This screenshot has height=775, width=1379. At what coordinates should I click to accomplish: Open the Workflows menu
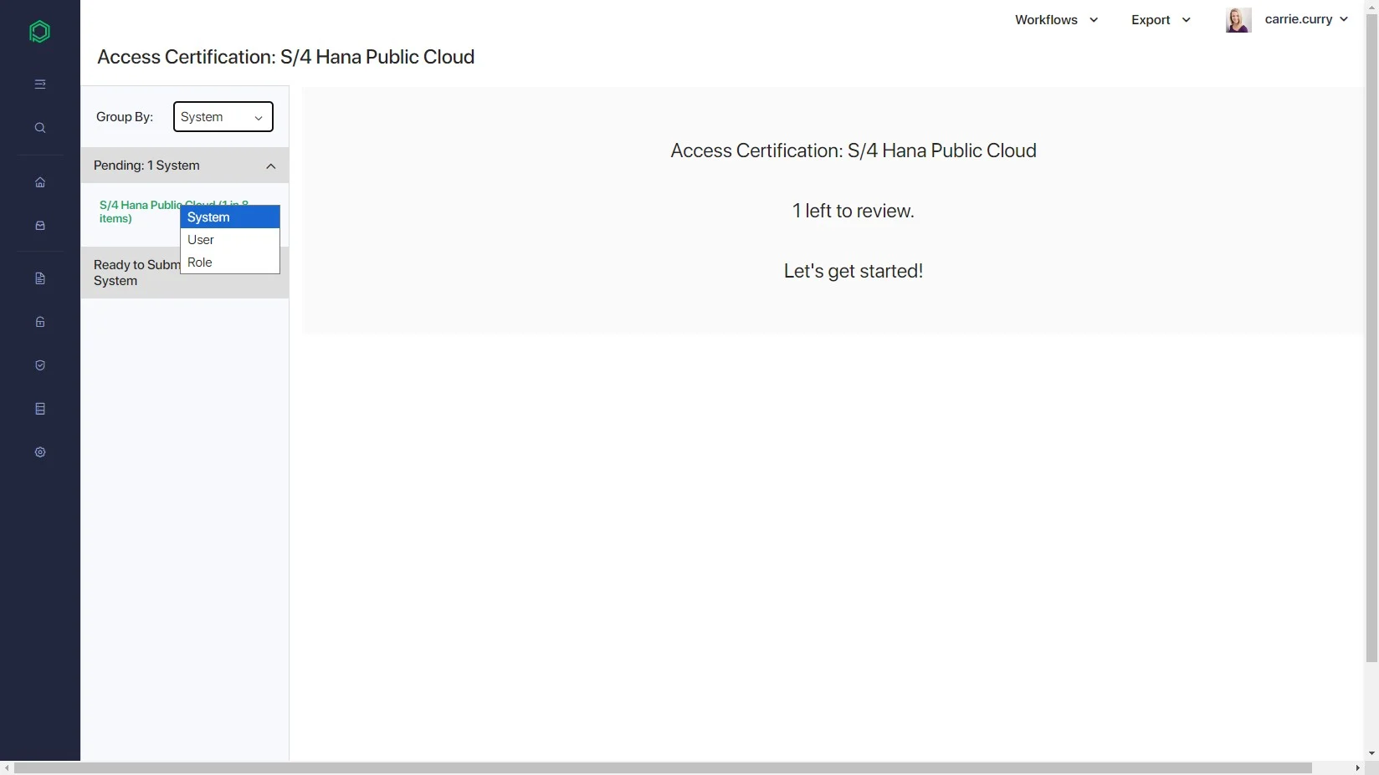(1056, 20)
